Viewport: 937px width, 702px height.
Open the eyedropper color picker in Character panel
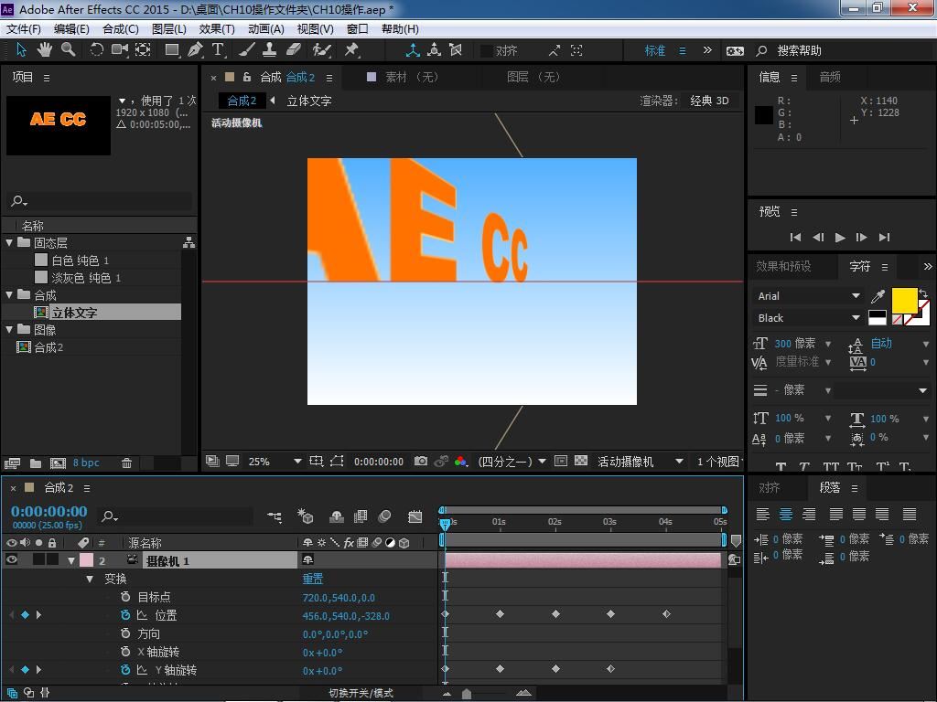tap(878, 296)
